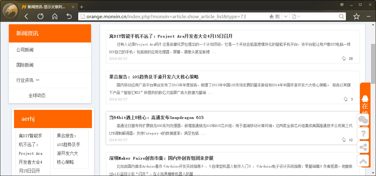Minimize the browser window
Screen dimensions: 376x176
(x=351, y=5)
